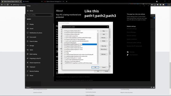Select the %USERPROFILE% WindowsApps path entry

pos(80,63)
